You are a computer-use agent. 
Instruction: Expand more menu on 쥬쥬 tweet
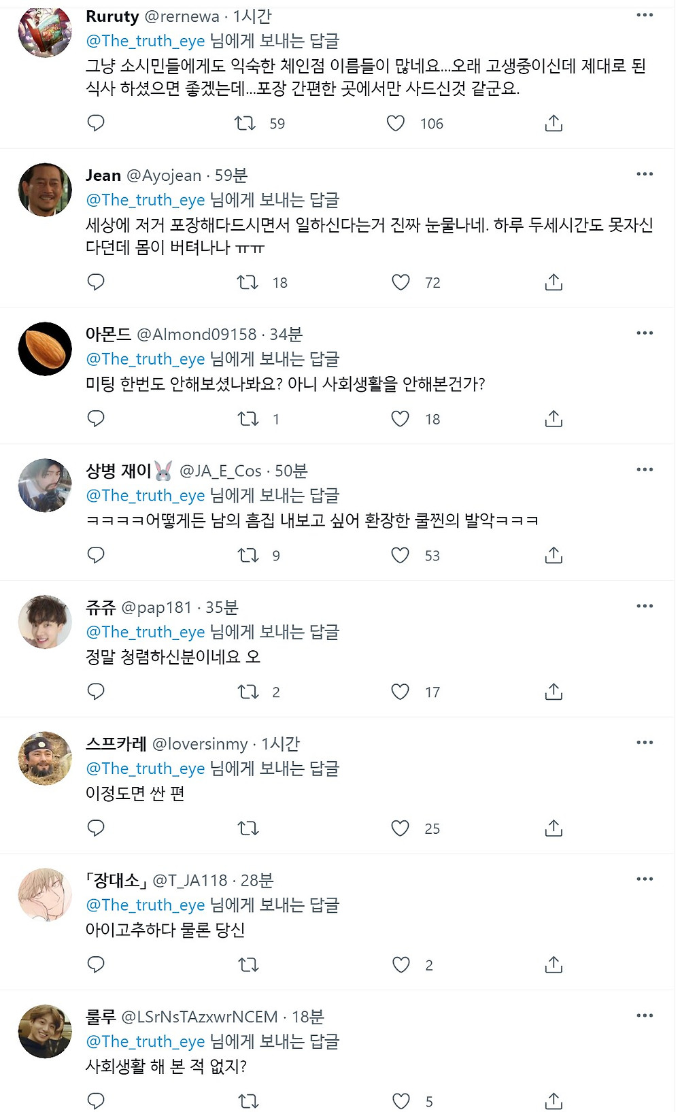tap(644, 606)
